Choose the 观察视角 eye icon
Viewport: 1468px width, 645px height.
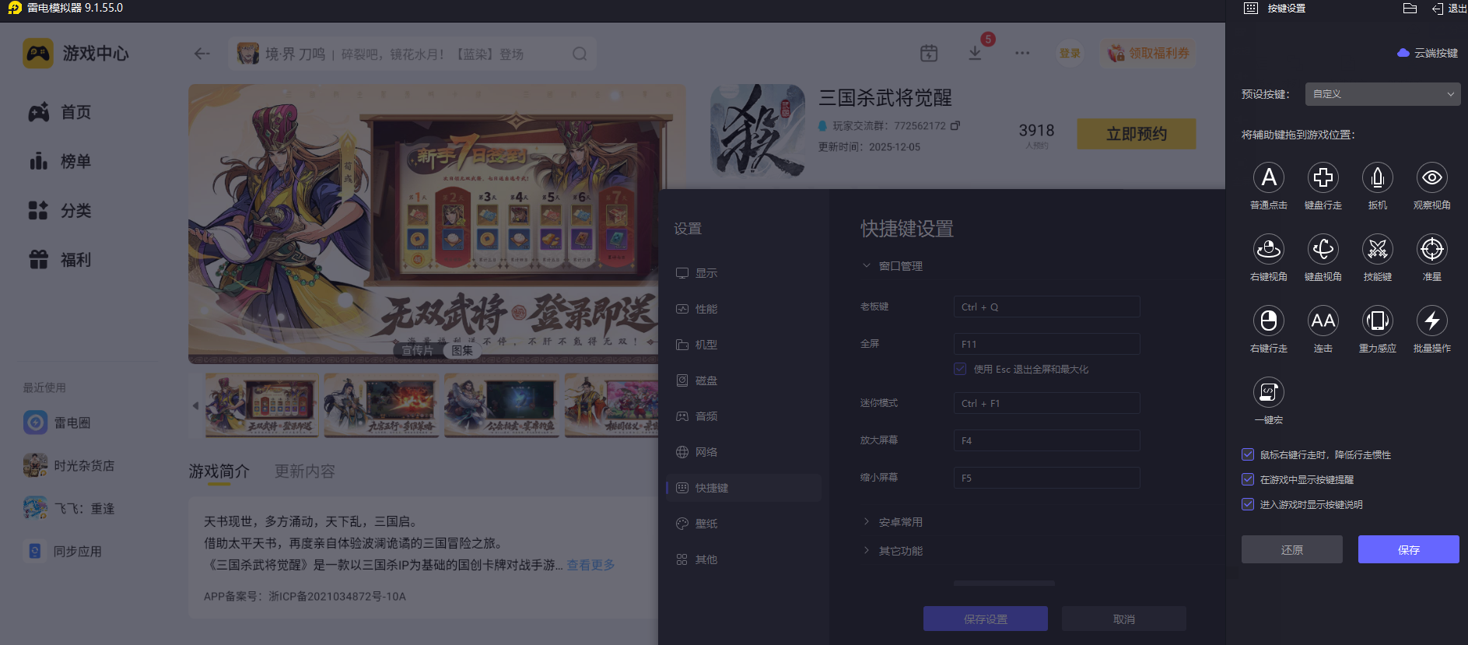tap(1432, 178)
